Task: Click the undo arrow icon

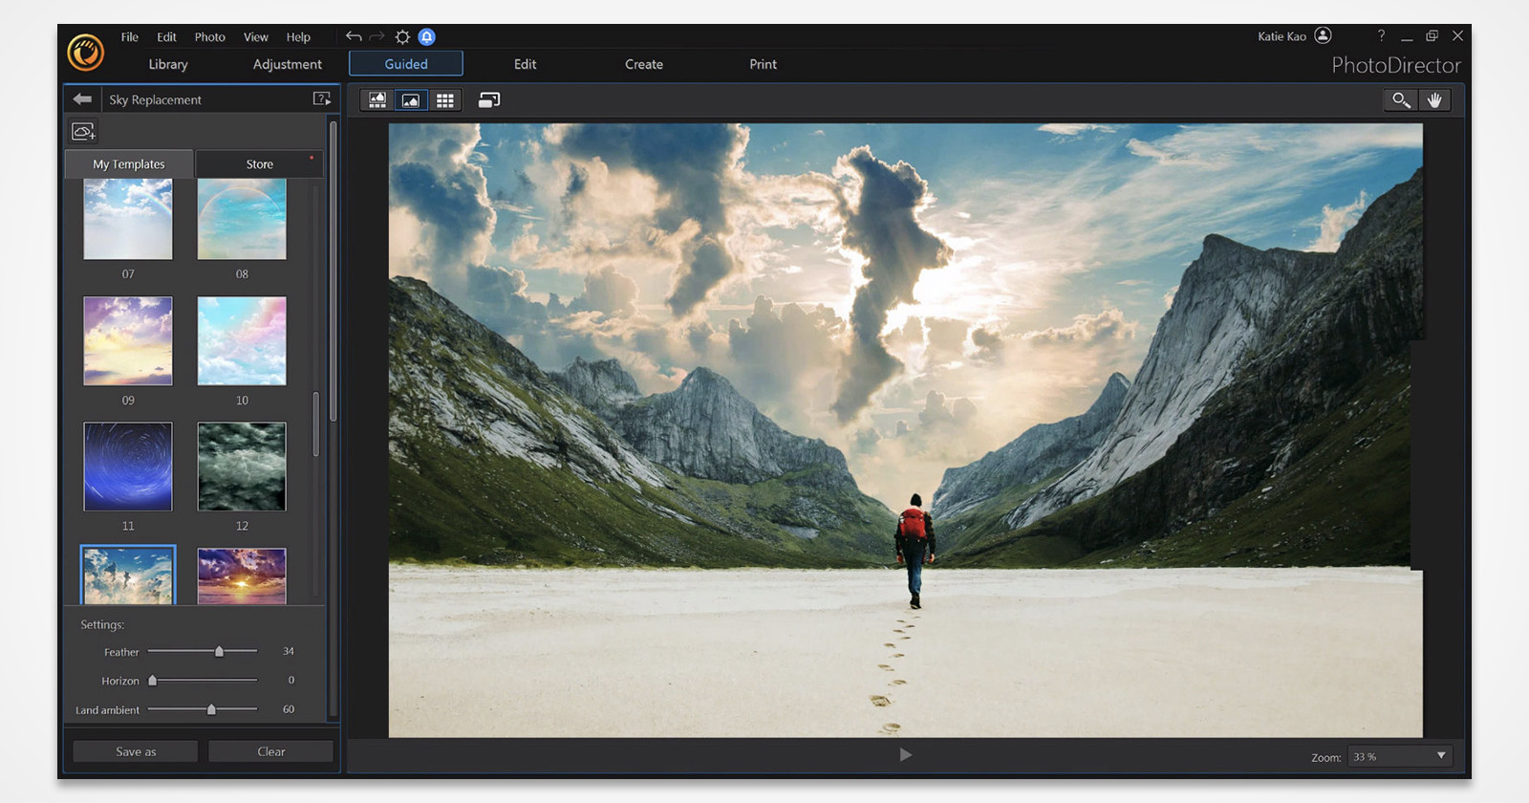Action: click(x=354, y=36)
